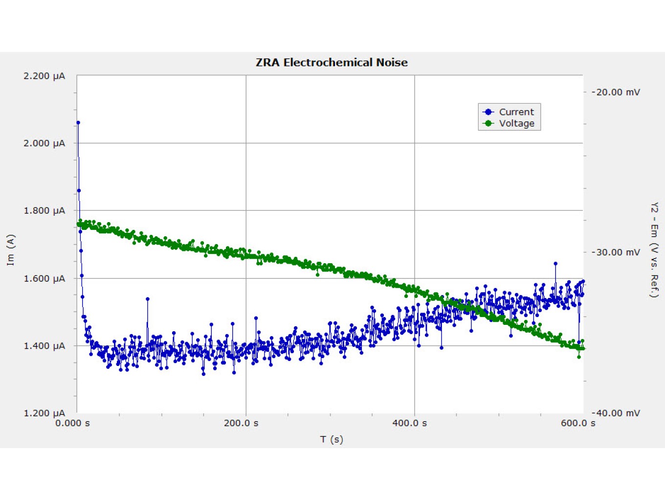The image size is (665, 499).
Task: Click the 400.0 s time axis label
Action: tap(410, 423)
